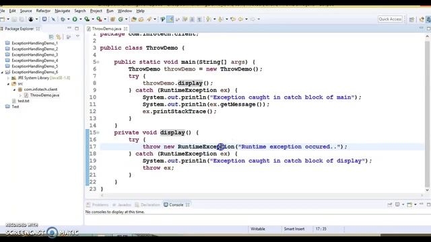Open the Run button dropdown arrow
Viewport: 431px width, 242px height.
(81, 19)
